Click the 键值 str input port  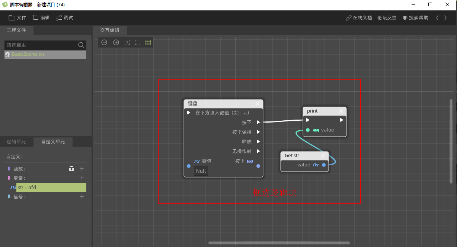[x=189, y=166]
